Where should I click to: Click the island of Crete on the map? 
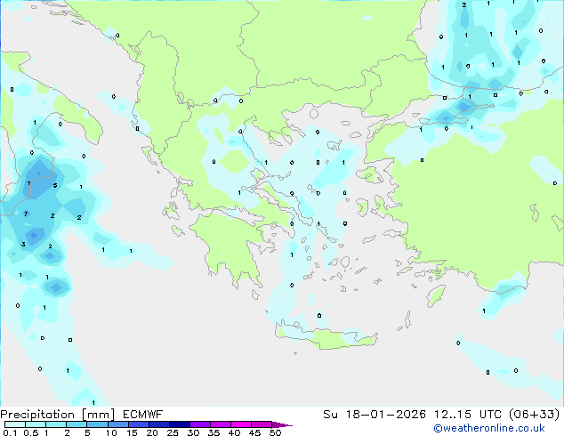[x=326, y=335]
